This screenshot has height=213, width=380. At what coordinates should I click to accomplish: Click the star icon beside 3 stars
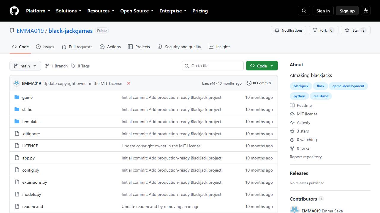(x=292, y=131)
